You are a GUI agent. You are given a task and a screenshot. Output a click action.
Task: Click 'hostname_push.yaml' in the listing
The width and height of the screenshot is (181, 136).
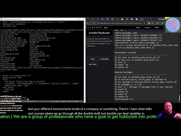[10, 54]
